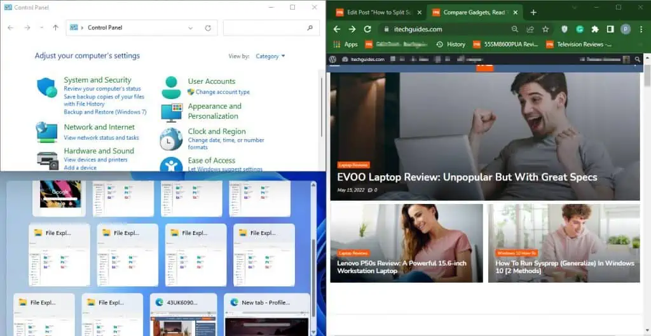Viewport: 651px width, 336px height.
Task: Go back in Chrome browser
Action: point(337,29)
